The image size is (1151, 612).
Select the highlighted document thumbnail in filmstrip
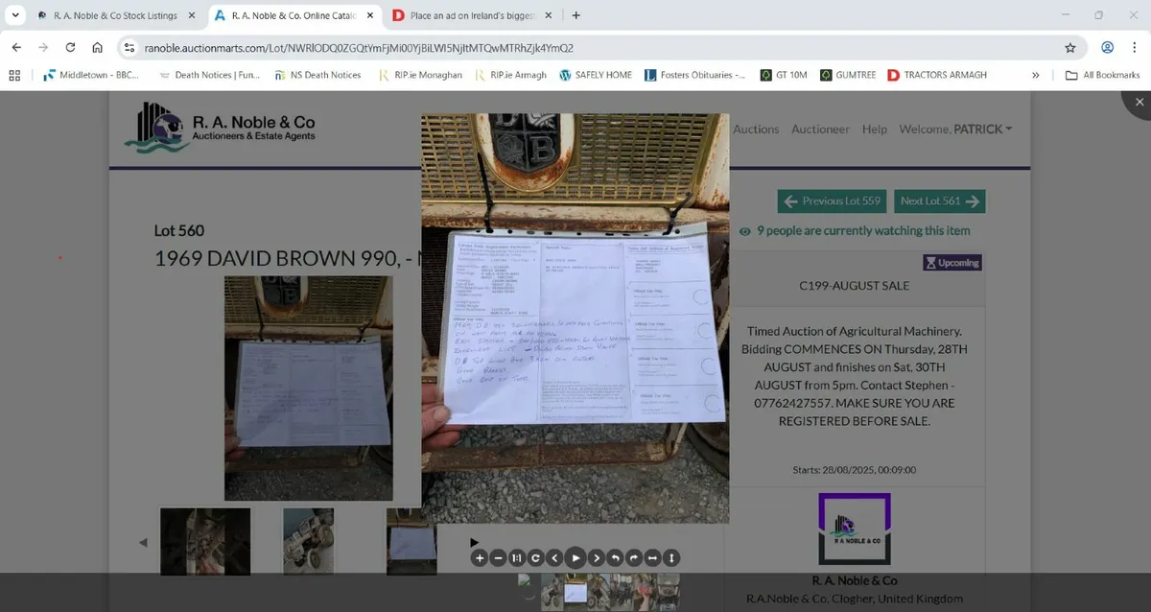click(x=576, y=593)
